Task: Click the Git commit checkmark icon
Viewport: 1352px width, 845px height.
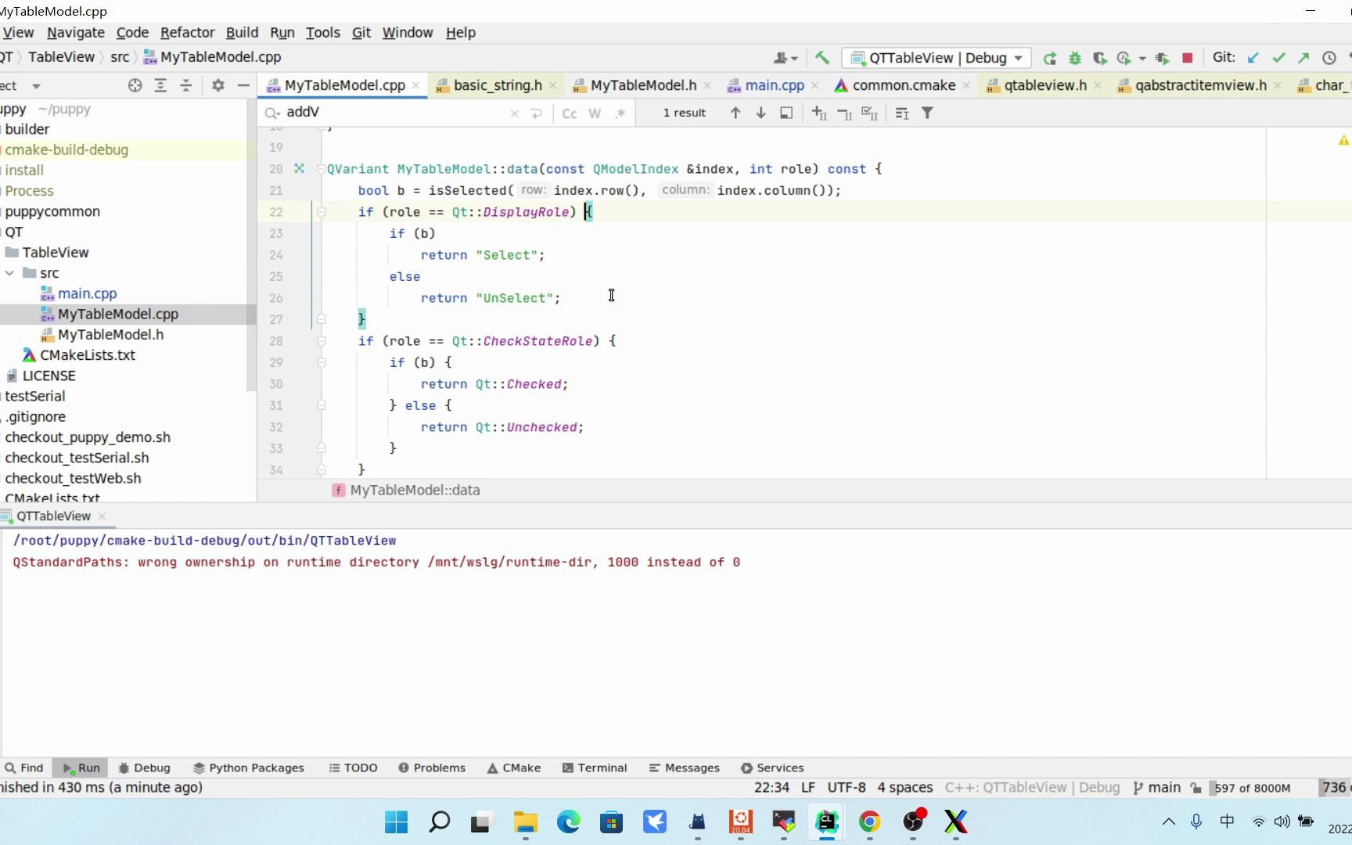Action: [x=1279, y=58]
